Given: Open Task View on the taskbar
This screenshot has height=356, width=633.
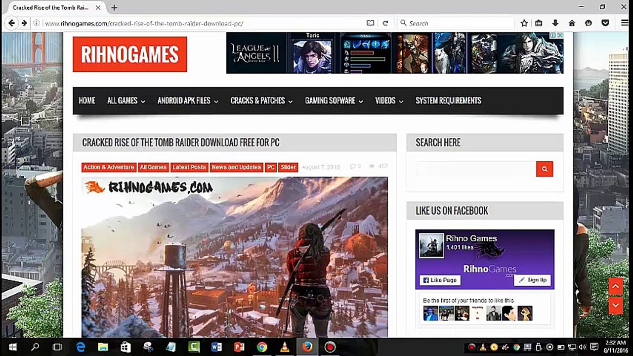Looking at the screenshot, I should (57, 347).
